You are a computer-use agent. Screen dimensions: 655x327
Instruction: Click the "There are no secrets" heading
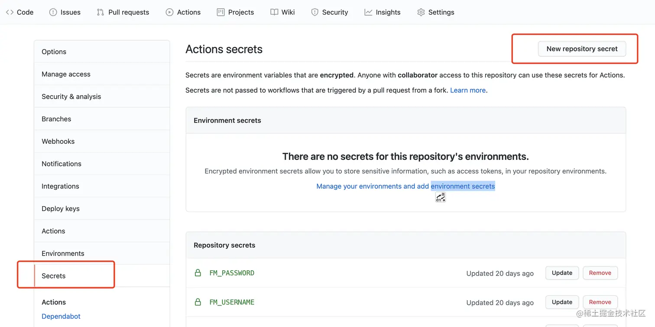point(405,156)
